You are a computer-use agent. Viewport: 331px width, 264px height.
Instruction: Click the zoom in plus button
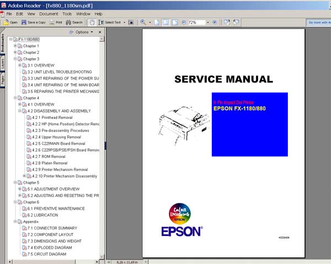[x=215, y=23]
